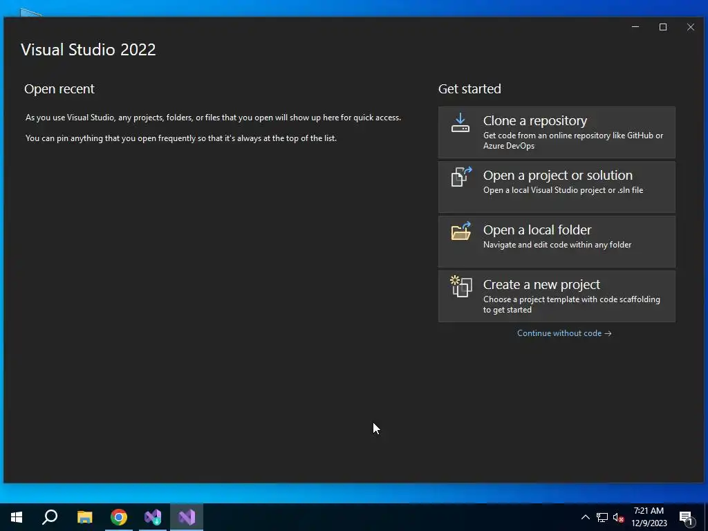Click the Create a new project icon

[x=461, y=286]
